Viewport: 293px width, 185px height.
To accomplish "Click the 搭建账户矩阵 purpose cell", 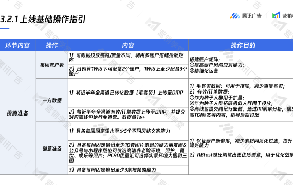I will pyautogui.click(x=241, y=65).
